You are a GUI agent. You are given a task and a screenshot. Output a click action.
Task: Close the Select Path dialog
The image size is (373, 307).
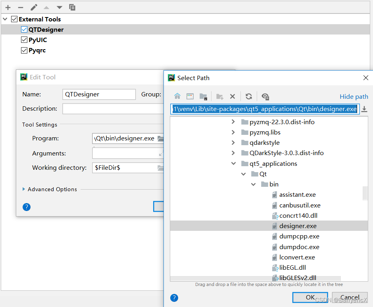(x=366, y=78)
